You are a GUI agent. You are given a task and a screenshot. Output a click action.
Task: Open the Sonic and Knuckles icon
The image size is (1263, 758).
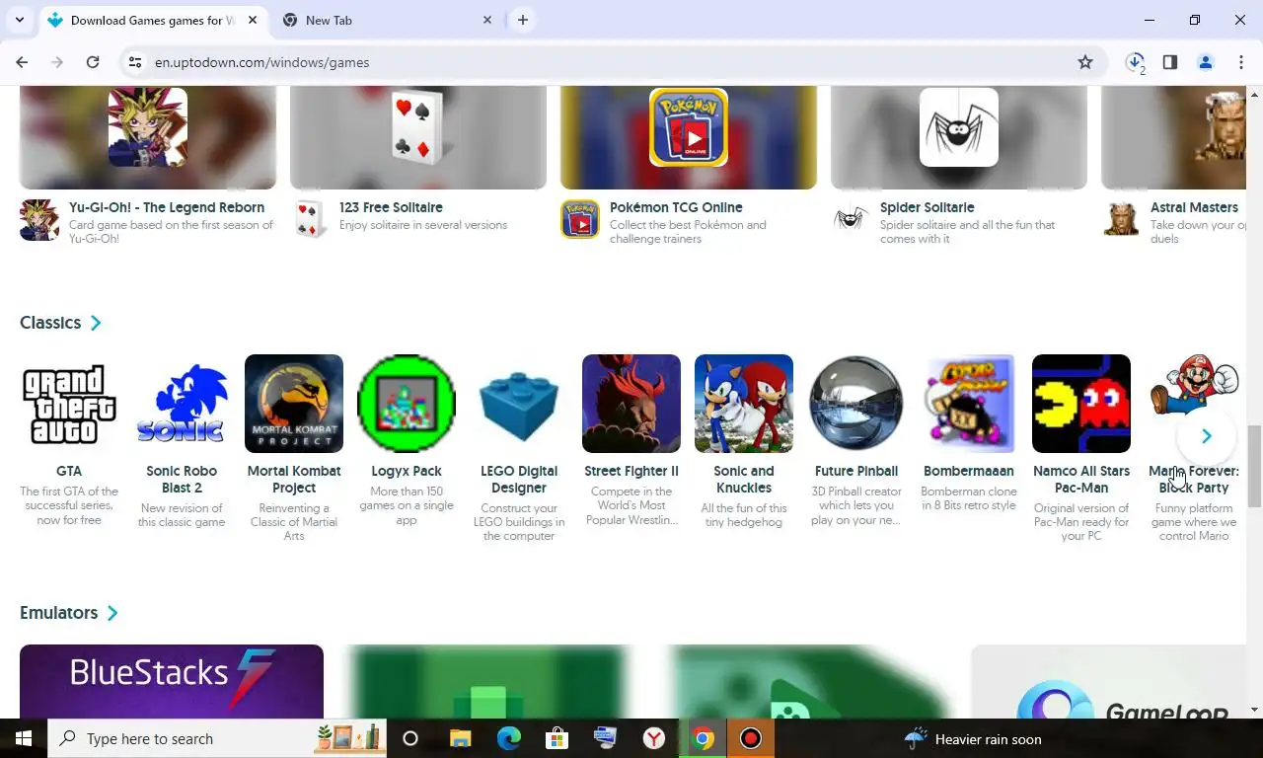[x=744, y=404]
